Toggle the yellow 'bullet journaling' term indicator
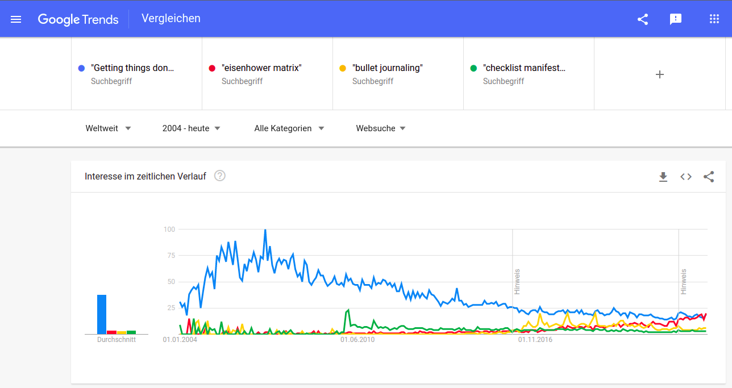 (342, 68)
